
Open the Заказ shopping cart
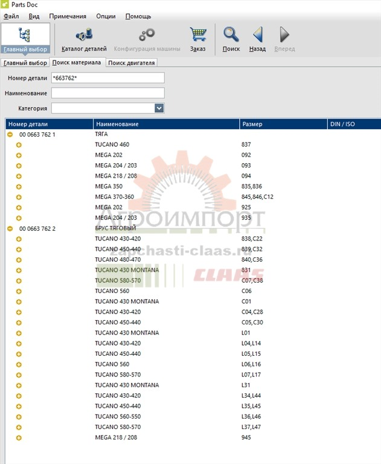[197, 39]
